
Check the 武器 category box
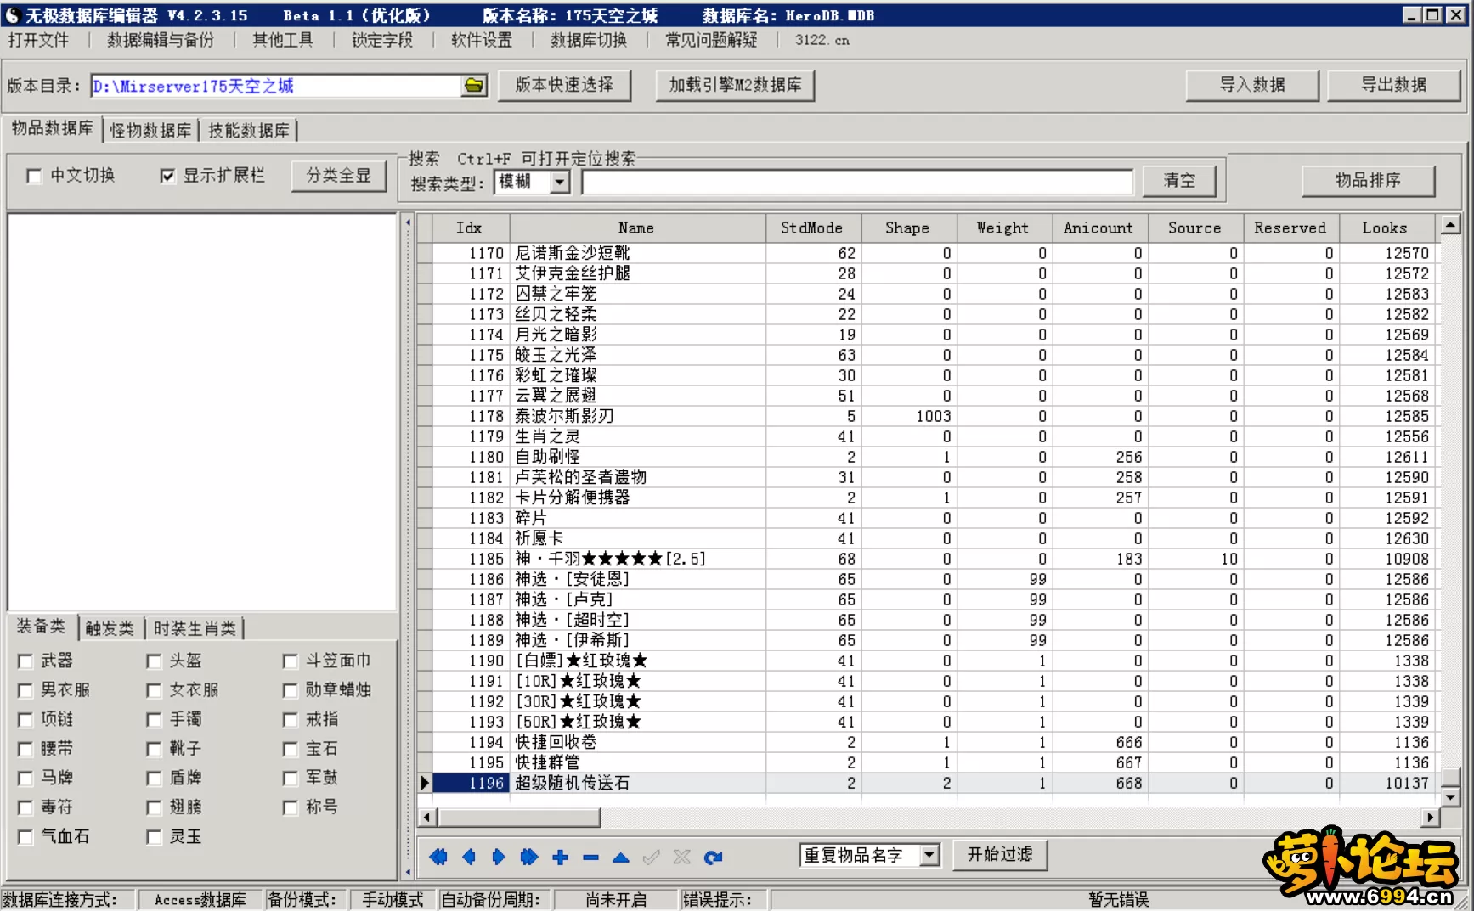pyautogui.click(x=25, y=661)
